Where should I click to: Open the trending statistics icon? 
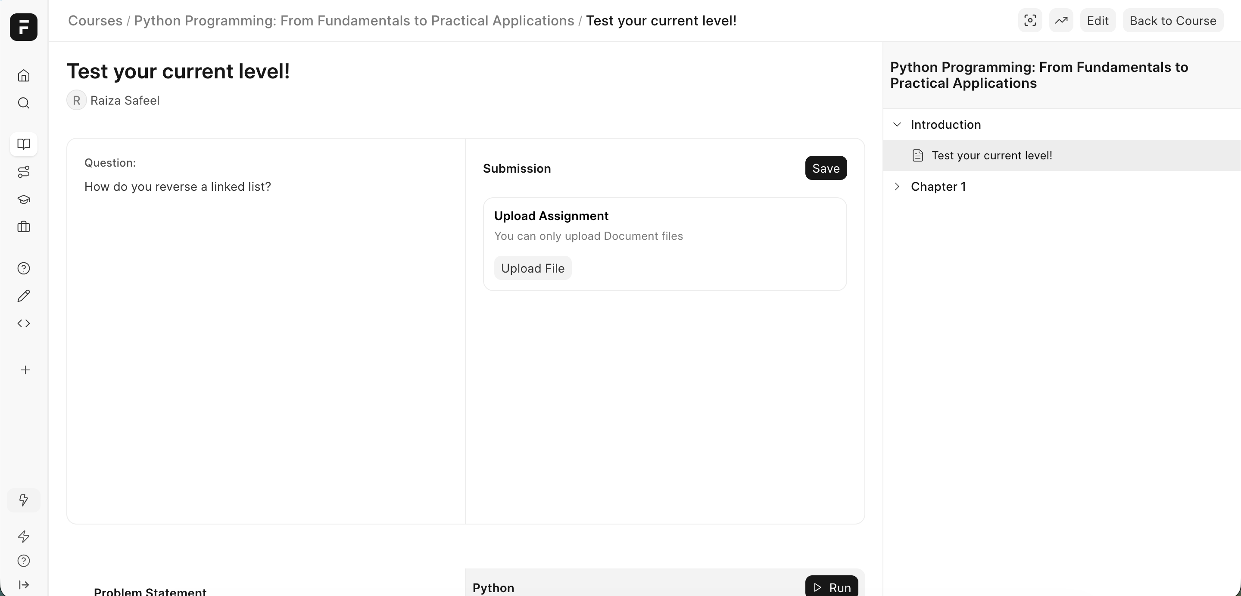(x=1061, y=21)
